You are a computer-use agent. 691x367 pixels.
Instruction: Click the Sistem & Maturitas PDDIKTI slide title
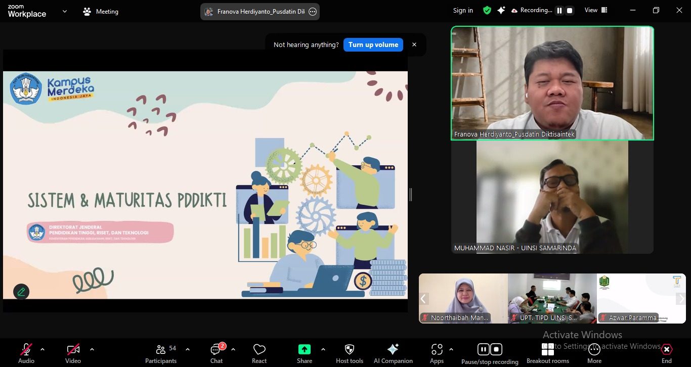(127, 200)
